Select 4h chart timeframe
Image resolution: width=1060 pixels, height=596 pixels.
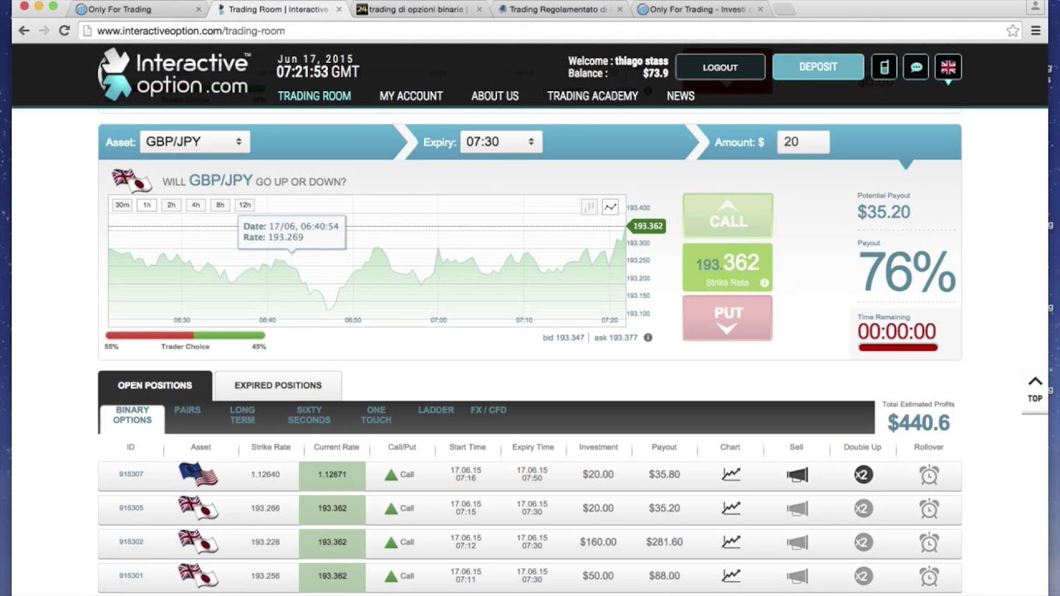[x=195, y=204]
